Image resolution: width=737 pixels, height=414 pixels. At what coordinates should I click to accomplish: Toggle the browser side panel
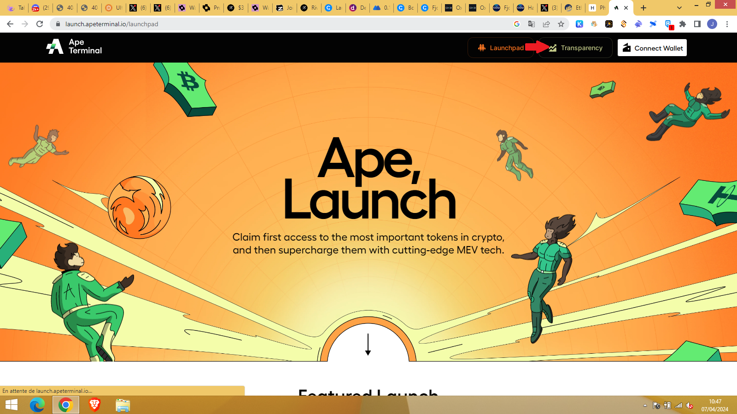697,24
